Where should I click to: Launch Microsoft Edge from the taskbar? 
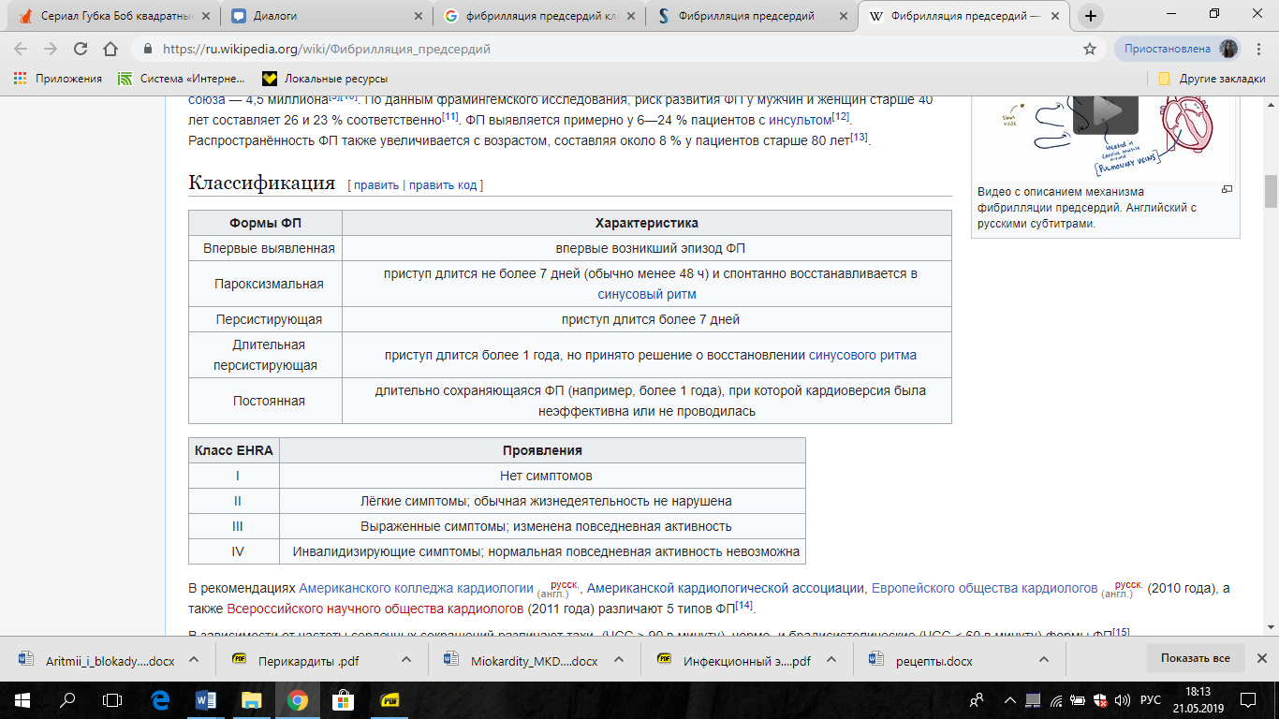click(160, 699)
